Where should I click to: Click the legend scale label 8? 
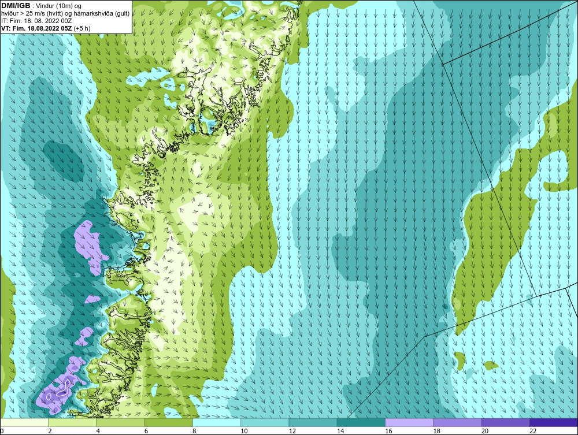tap(194, 431)
